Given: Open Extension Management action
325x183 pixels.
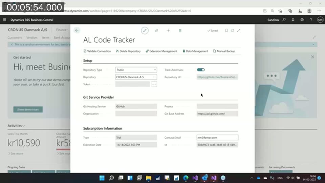Looking at the screenshot, I should click(161, 51).
